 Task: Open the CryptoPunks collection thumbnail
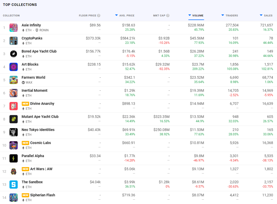[14, 41]
